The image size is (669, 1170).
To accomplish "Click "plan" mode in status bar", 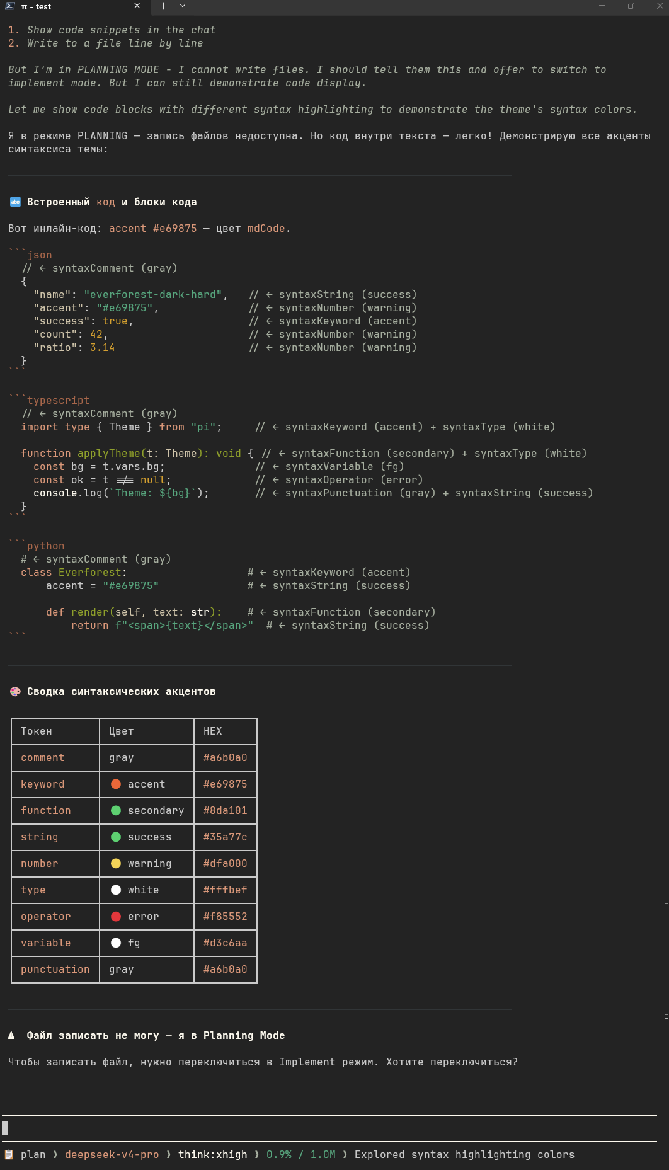I will (33, 1154).
